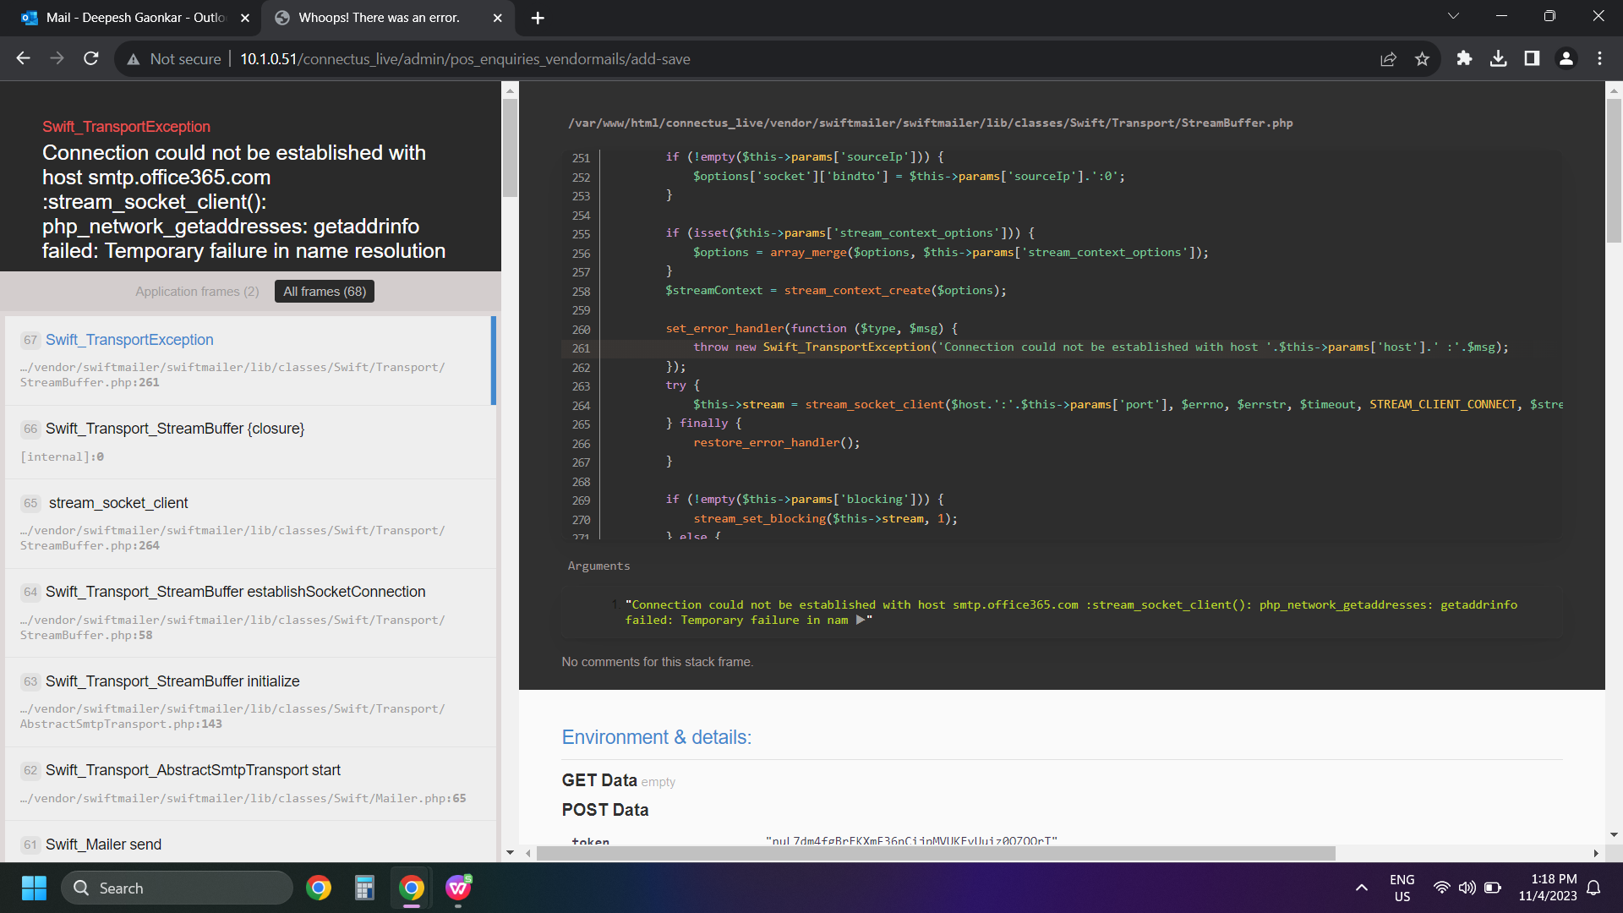Click the POST Data heading
This screenshot has width=1623, height=913.
pyautogui.click(x=605, y=810)
